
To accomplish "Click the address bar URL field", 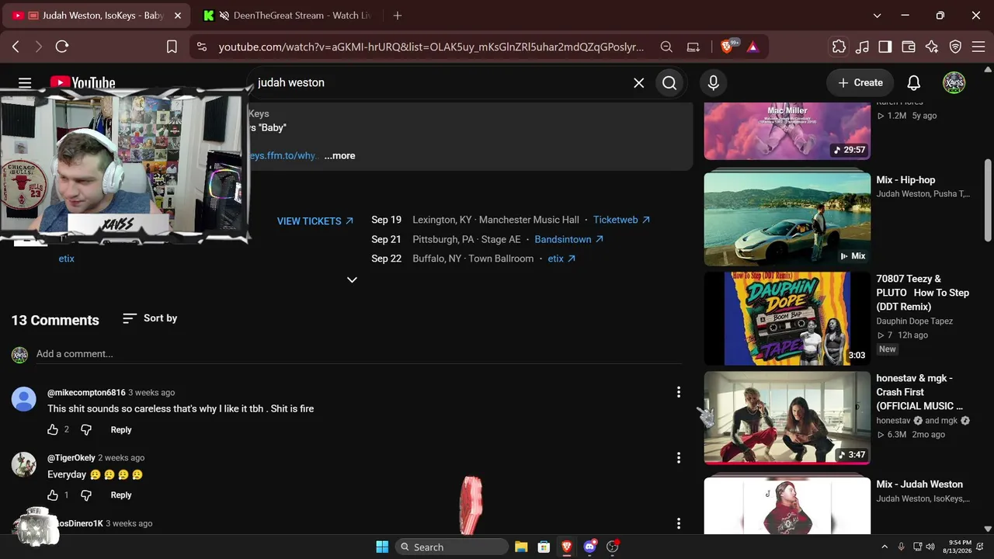I will click(431, 47).
